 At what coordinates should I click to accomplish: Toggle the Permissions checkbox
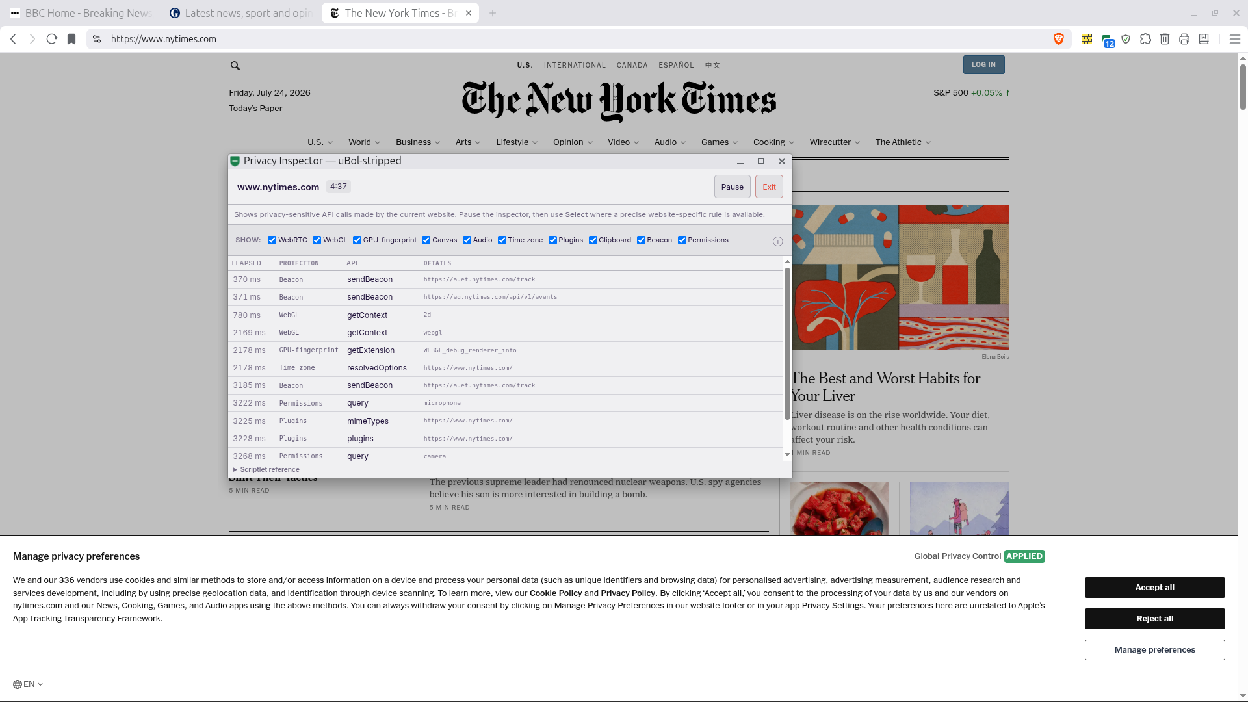682,240
